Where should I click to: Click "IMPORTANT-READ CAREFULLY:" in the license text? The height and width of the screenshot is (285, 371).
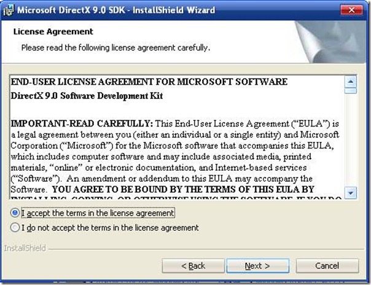(x=82, y=123)
